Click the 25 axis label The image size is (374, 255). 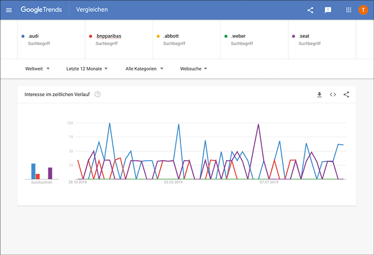tap(71, 165)
